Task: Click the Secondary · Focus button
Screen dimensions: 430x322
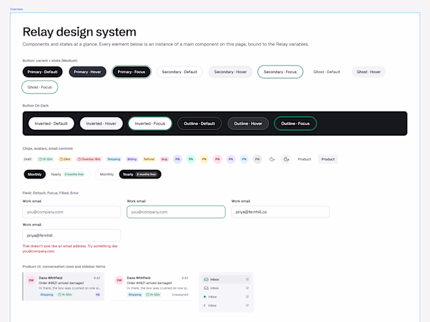Action: [280, 72]
